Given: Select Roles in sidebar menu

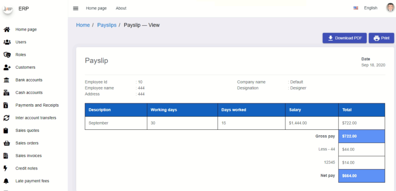Looking at the screenshot, I should [x=21, y=55].
